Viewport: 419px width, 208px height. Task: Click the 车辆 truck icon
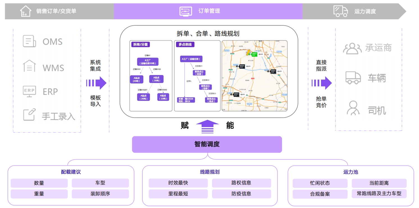pos(353,78)
